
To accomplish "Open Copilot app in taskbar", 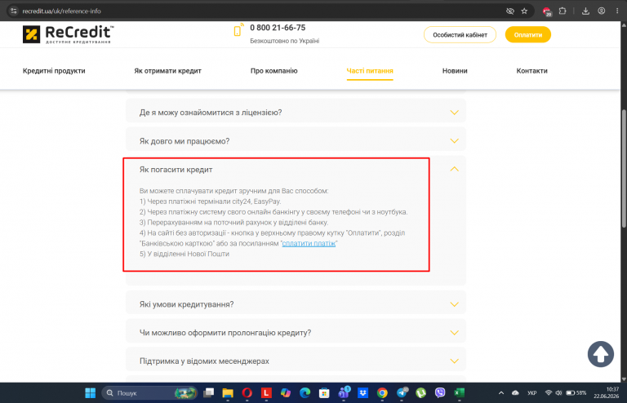I will (286, 393).
